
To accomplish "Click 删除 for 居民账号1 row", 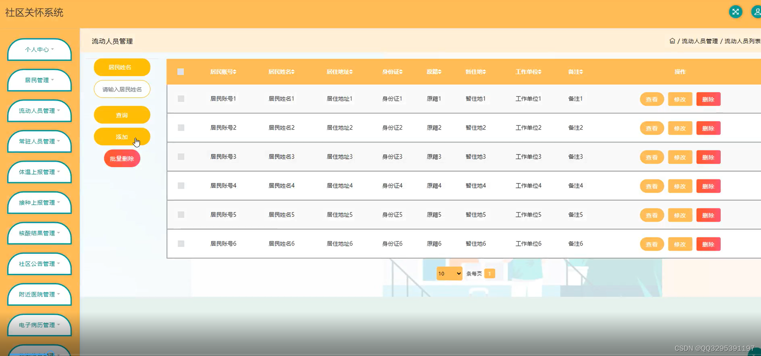I will (x=708, y=99).
